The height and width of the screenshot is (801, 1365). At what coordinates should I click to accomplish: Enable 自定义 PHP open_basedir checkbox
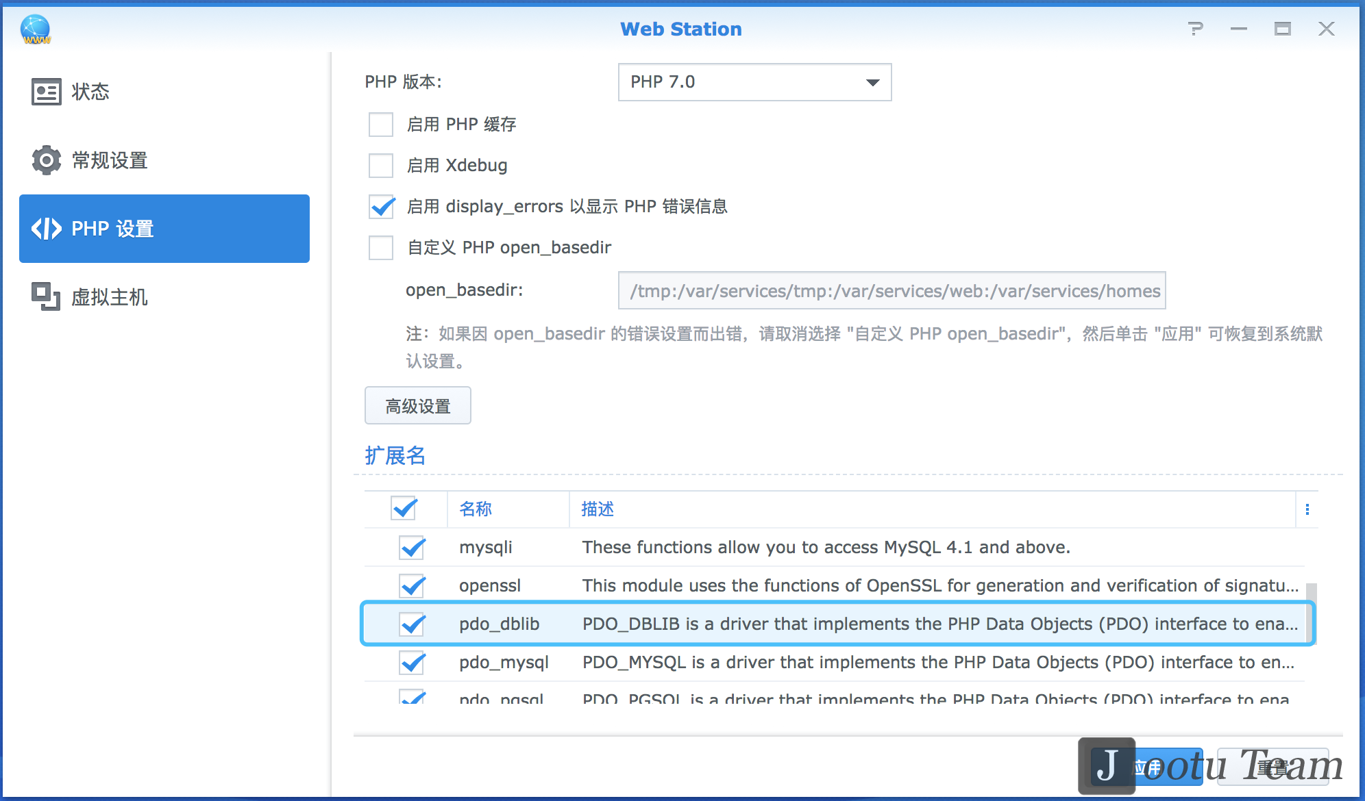(381, 248)
